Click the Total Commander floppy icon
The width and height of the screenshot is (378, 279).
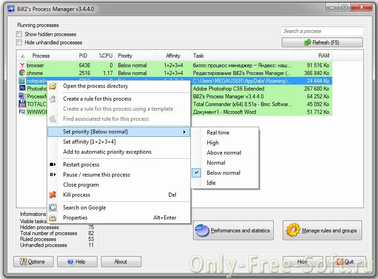22,104
